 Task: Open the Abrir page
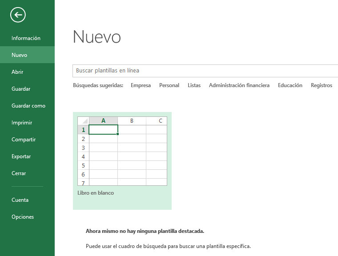click(x=17, y=72)
